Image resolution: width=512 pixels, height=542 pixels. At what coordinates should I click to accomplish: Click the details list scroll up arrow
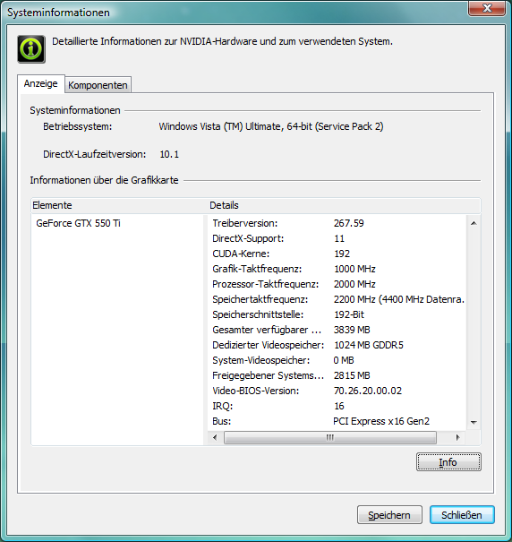click(x=474, y=223)
